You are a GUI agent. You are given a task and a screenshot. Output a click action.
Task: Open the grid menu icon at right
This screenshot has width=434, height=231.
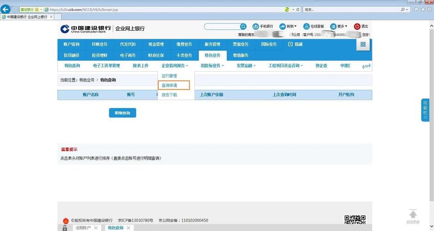coord(363,44)
